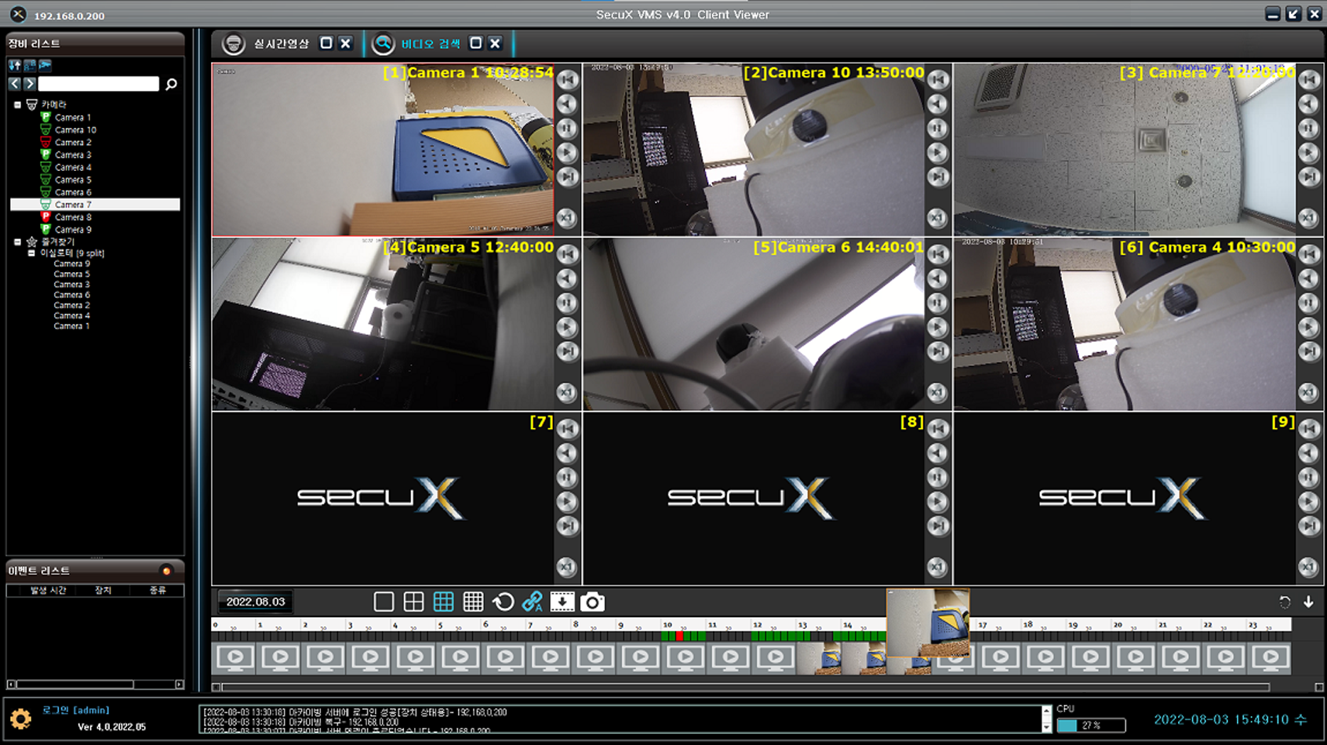Switch to the 비디오 검색 tab
1327x745 pixels.
430,44
